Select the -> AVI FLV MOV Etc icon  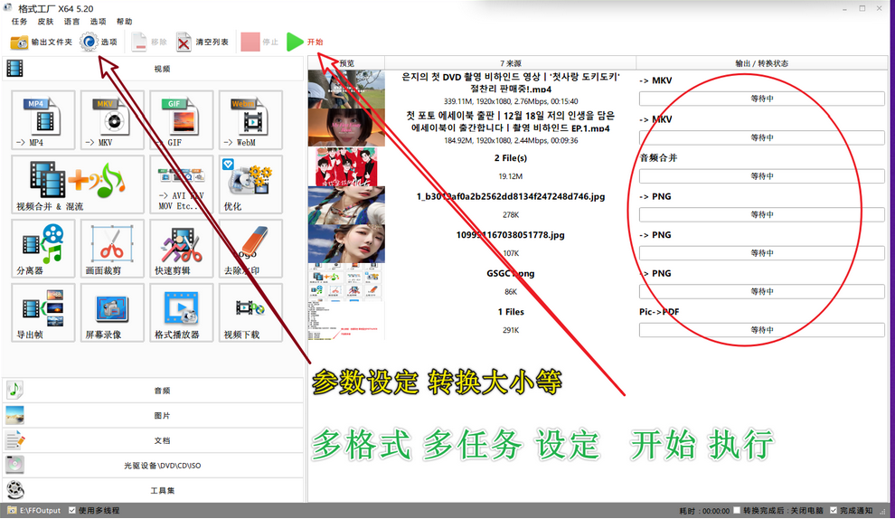coord(182,184)
